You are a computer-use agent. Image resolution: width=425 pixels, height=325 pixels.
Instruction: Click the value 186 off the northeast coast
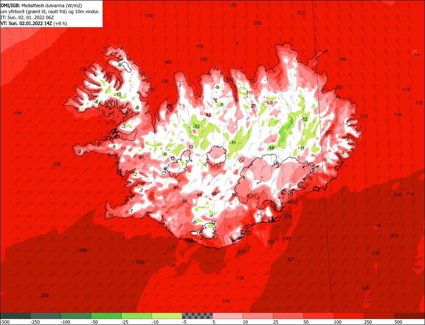pyautogui.click(x=342, y=59)
